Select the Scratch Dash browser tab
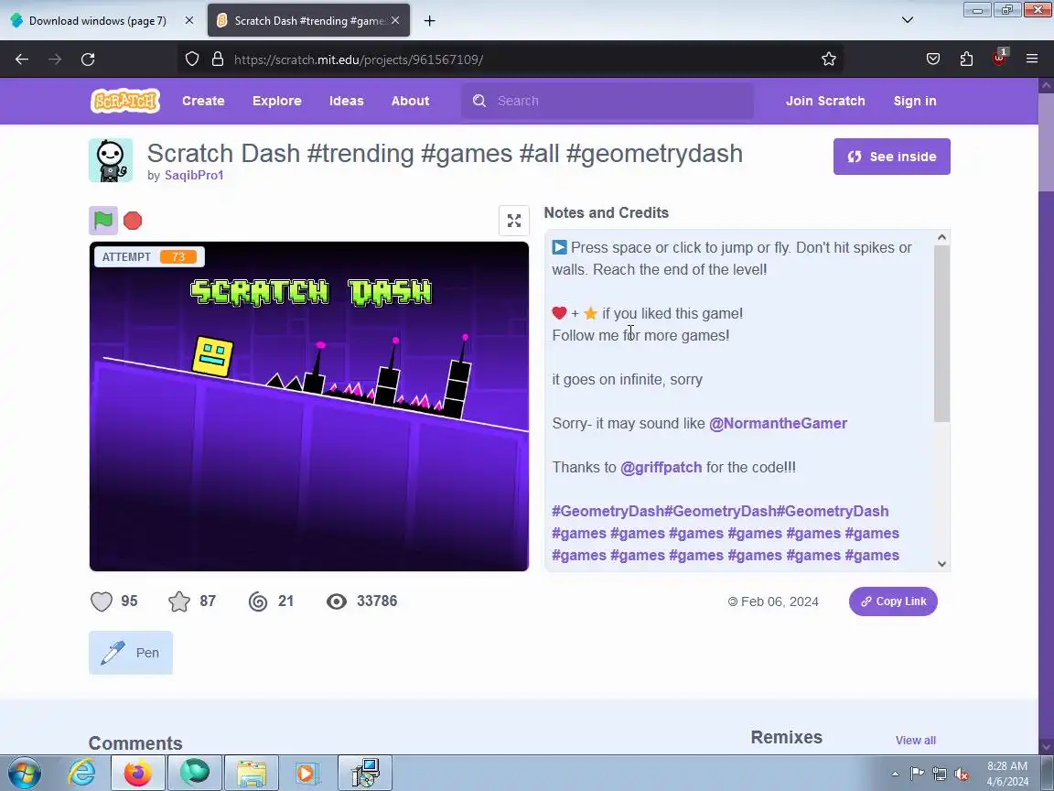The image size is (1054, 791). 308,21
